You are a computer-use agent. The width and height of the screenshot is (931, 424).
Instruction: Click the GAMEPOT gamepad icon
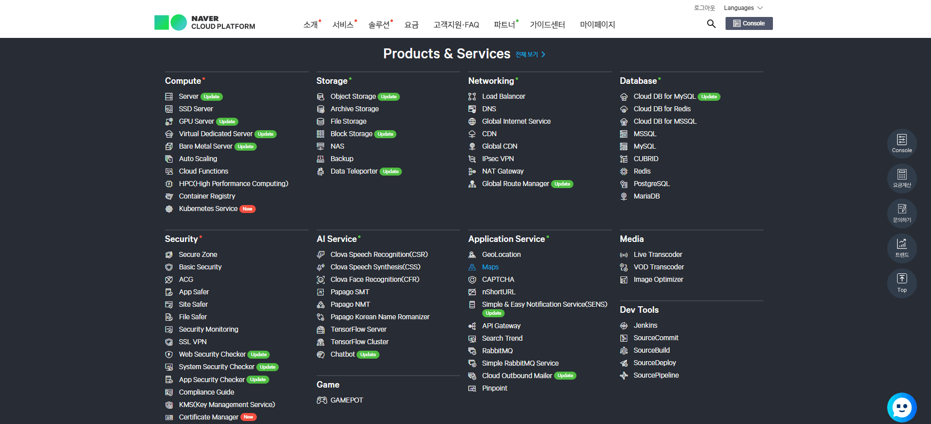click(322, 400)
